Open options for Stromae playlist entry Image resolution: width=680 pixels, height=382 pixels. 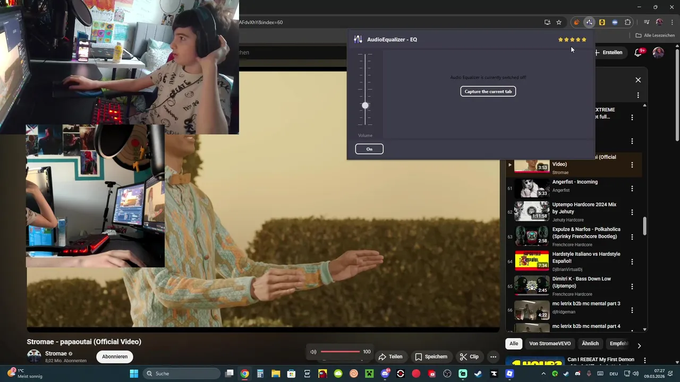(x=632, y=165)
